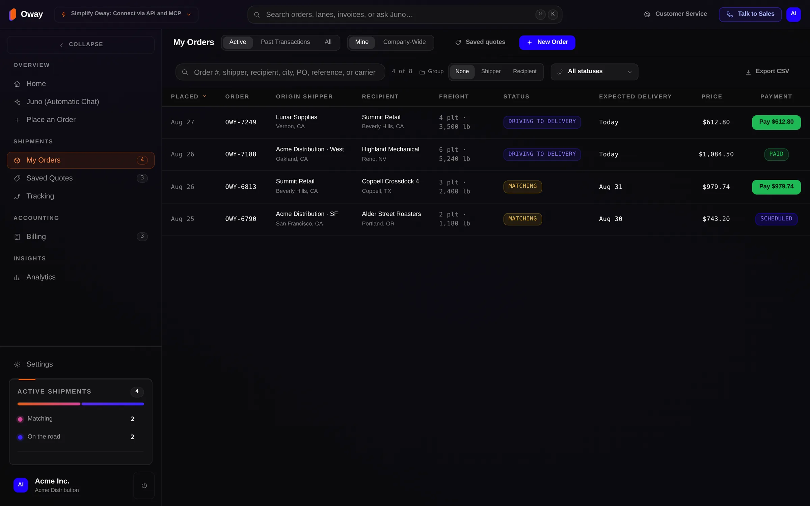The image size is (810, 506).
Task: Click the Customer Service lifebuoy icon
Action: (x=647, y=14)
